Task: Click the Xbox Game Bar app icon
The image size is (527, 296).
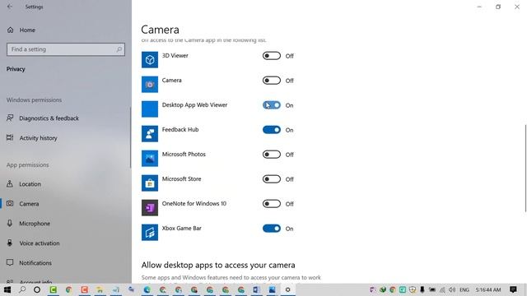Action: coord(150,232)
